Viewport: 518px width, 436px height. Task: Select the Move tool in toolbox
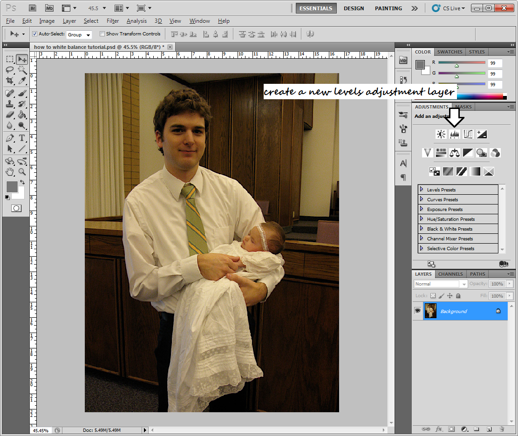[x=22, y=60]
